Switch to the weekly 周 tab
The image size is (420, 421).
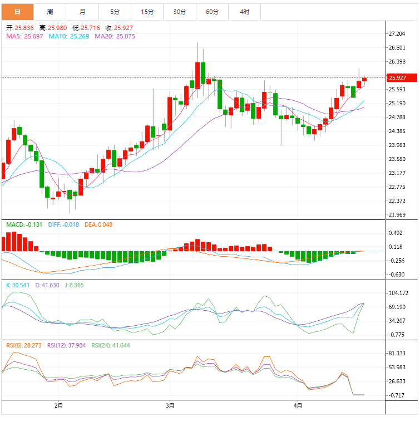(50, 12)
